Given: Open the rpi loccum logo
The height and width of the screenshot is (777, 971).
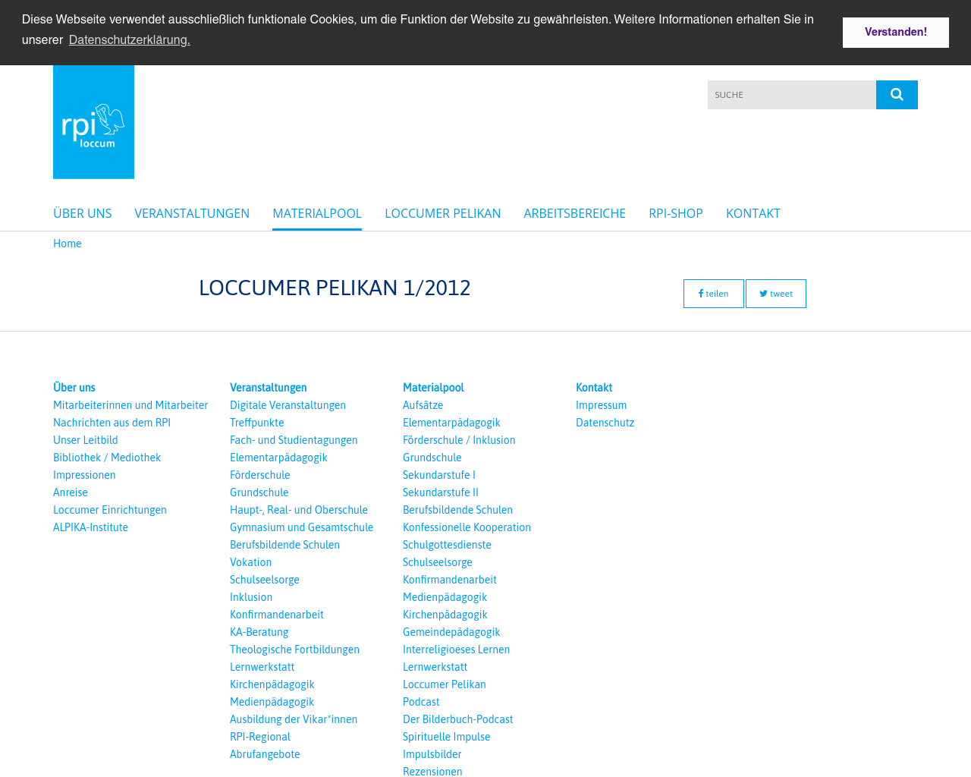Looking at the screenshot, I should tap(93, 122).
